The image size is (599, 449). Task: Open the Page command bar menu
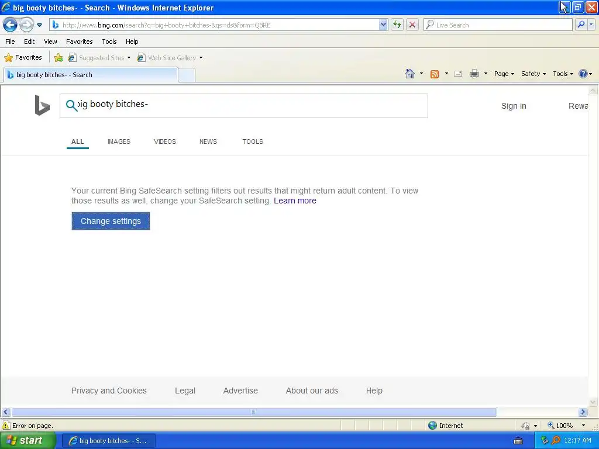click(x=504, y=74)
